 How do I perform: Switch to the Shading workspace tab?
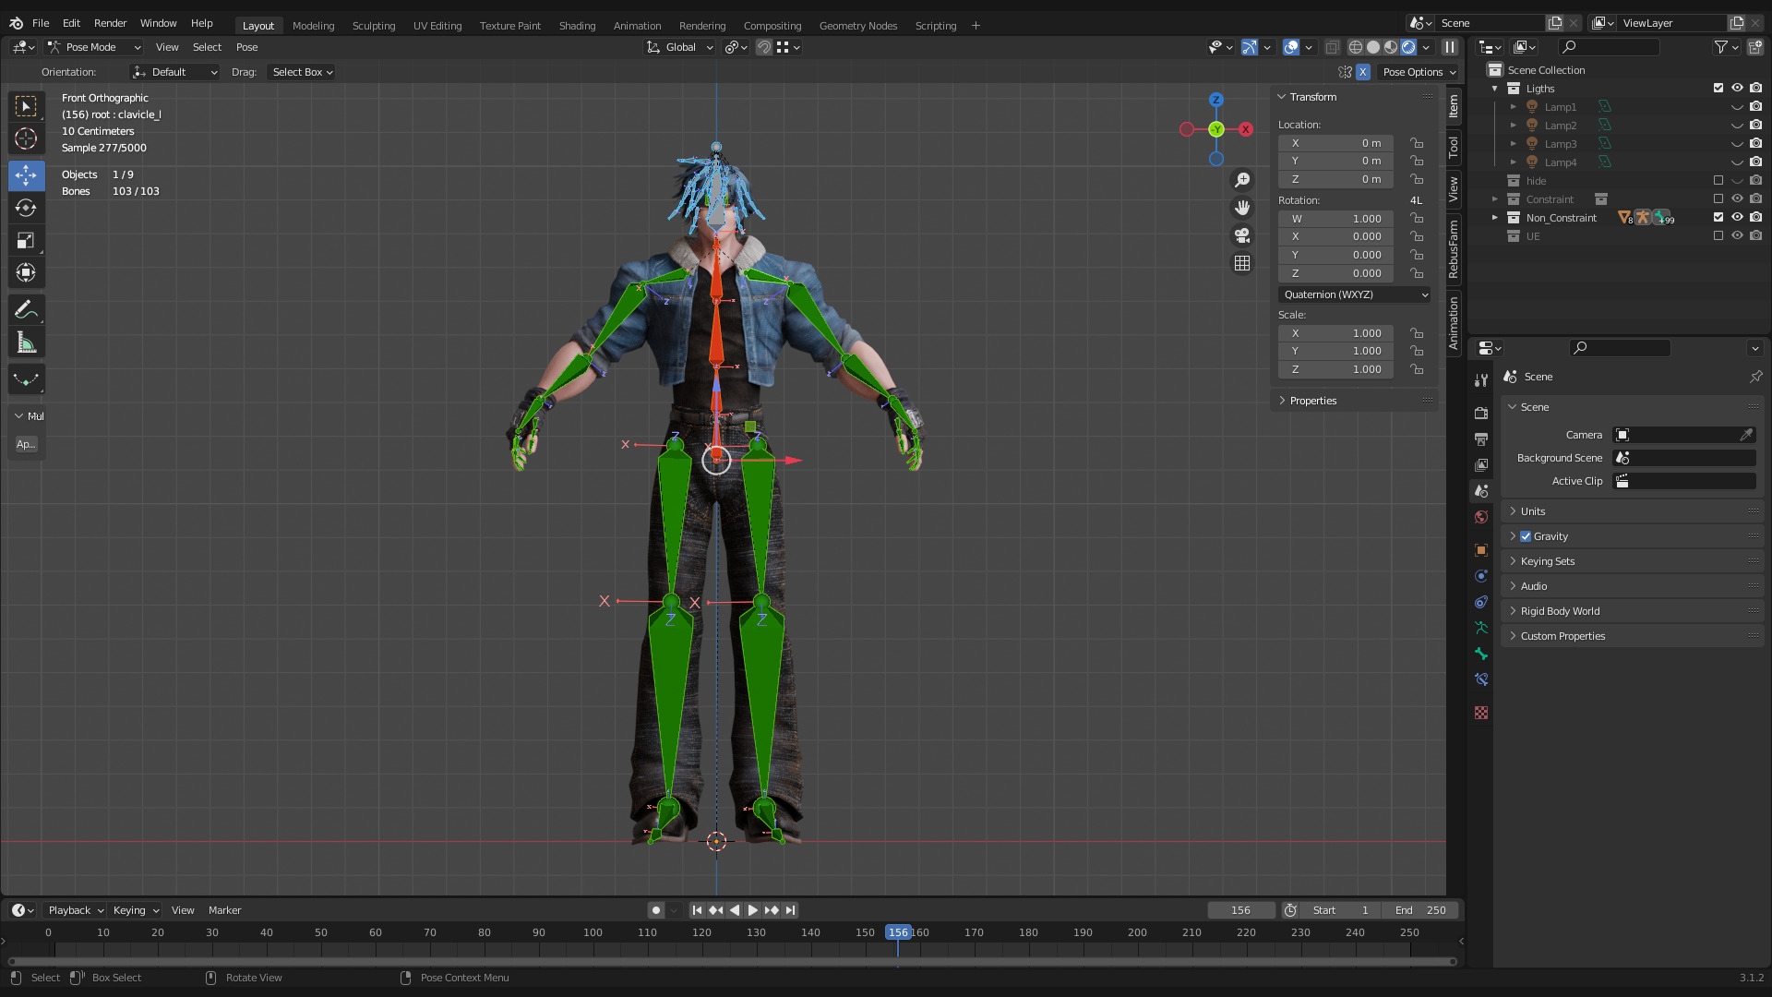(x=577, y=26)
